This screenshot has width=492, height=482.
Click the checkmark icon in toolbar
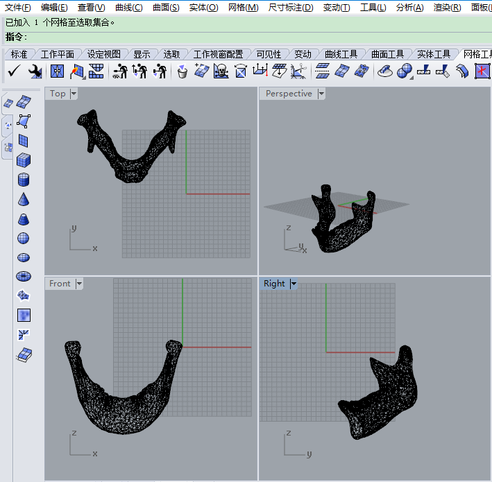point(14,71)
